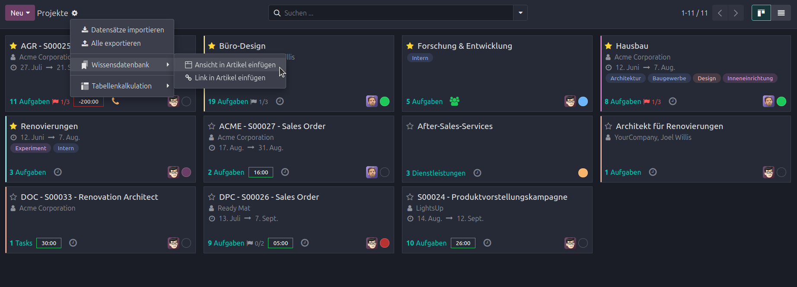The image size is (797, 287).
Task: Click the green people icon on Forschung & Entwicklung
Action: (x=454, y=101)
